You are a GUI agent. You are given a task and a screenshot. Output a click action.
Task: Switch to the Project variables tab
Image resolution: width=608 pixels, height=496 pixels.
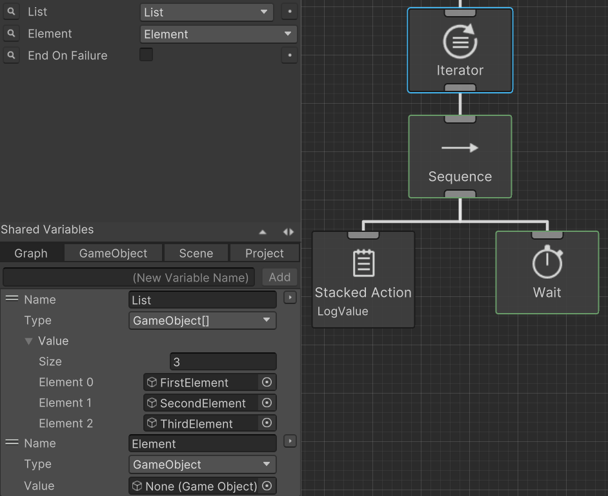tap(264, 253)
